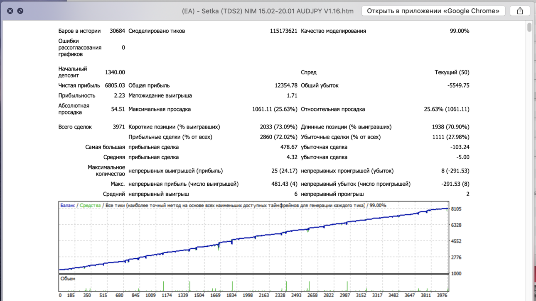Image resolution: width=536 pixels, height=301 pixels.
Task: Click the vertical scrollbar thumb
Action: (529, 27)
